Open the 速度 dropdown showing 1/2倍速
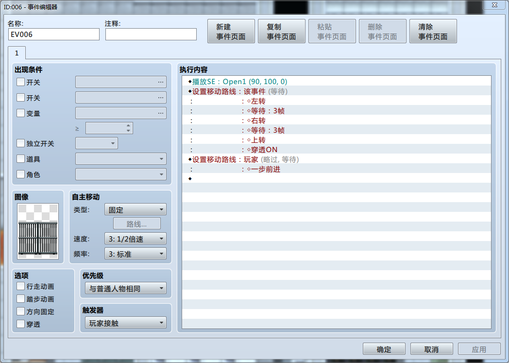The height and width of the screenshot is (363, 509). pyautogui.click(x=136, y=239)
